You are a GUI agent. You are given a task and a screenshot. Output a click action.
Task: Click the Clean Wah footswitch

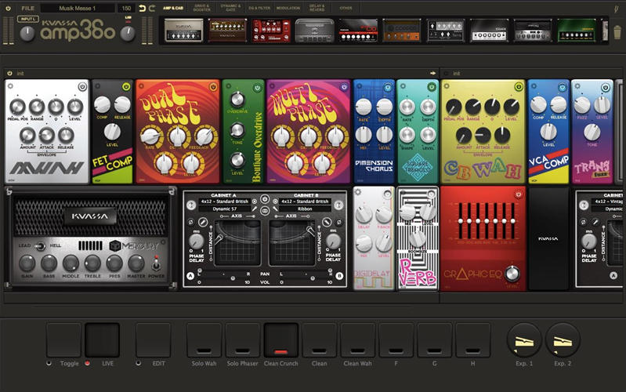(x=357, y=340)
